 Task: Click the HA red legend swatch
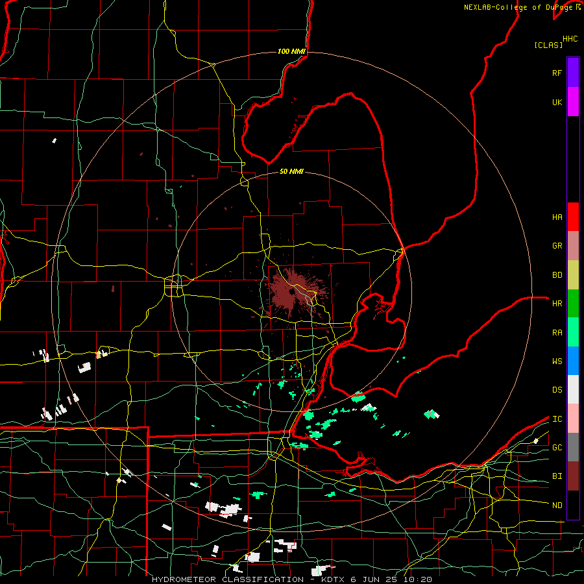pos(573,217)
